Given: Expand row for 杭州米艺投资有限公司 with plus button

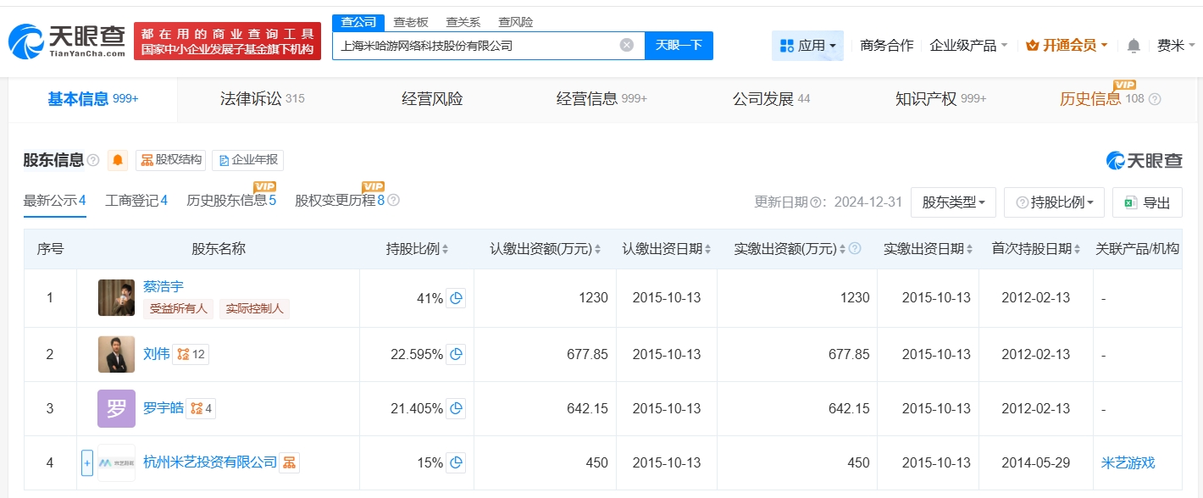Looking at the screenshot, I should click(x=87, y=462).
